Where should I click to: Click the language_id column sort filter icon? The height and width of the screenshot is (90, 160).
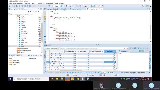click(88, 51)
